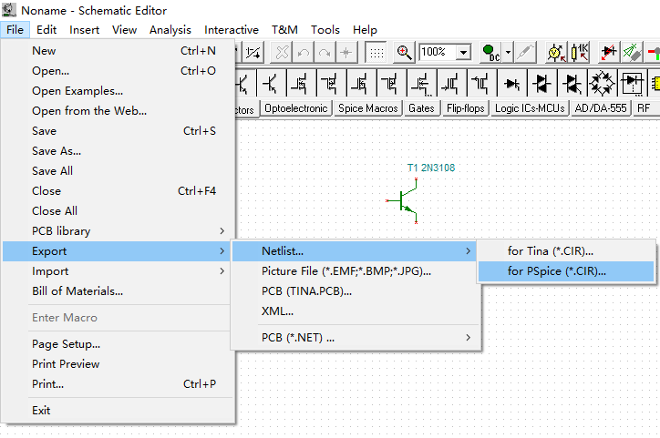Open the Interactive menu

231,30
